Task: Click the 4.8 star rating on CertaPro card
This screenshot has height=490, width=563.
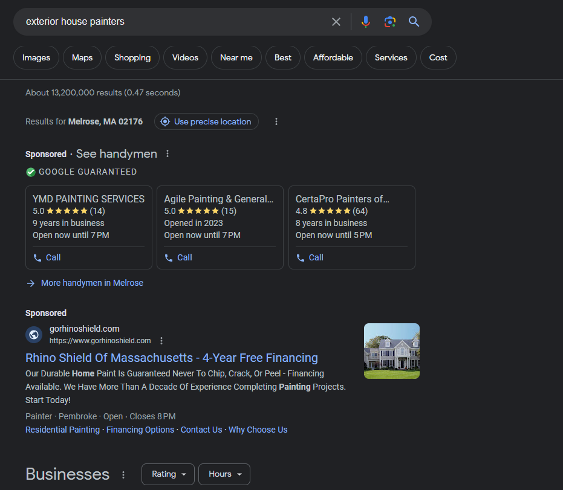Action: pos(331,211)
